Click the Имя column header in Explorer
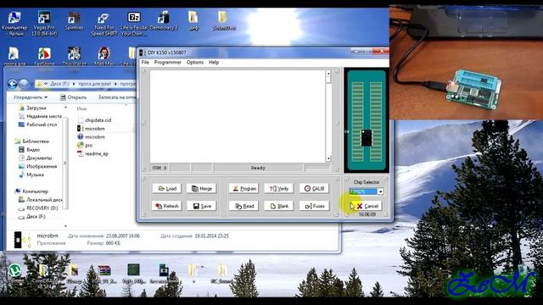This screenshot has width=543, height=305. point(81,108)
